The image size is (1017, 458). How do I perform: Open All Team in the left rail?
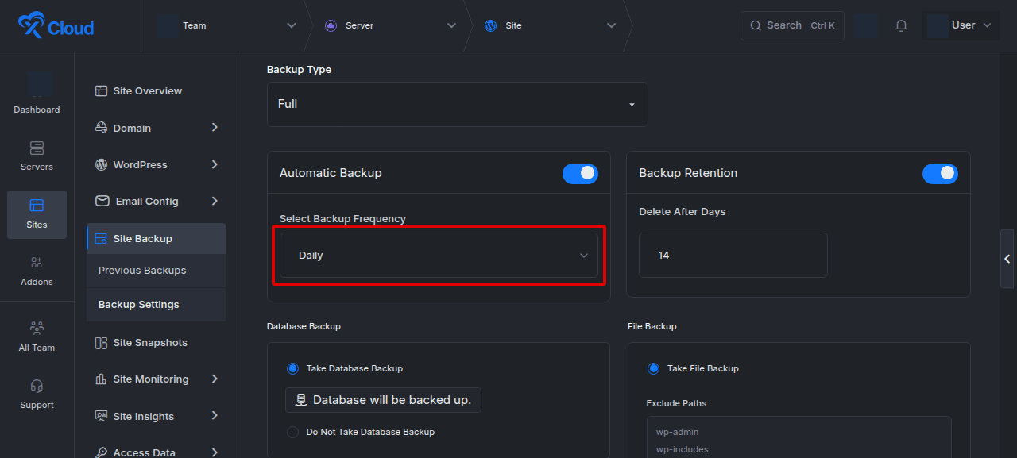point(37,337)
